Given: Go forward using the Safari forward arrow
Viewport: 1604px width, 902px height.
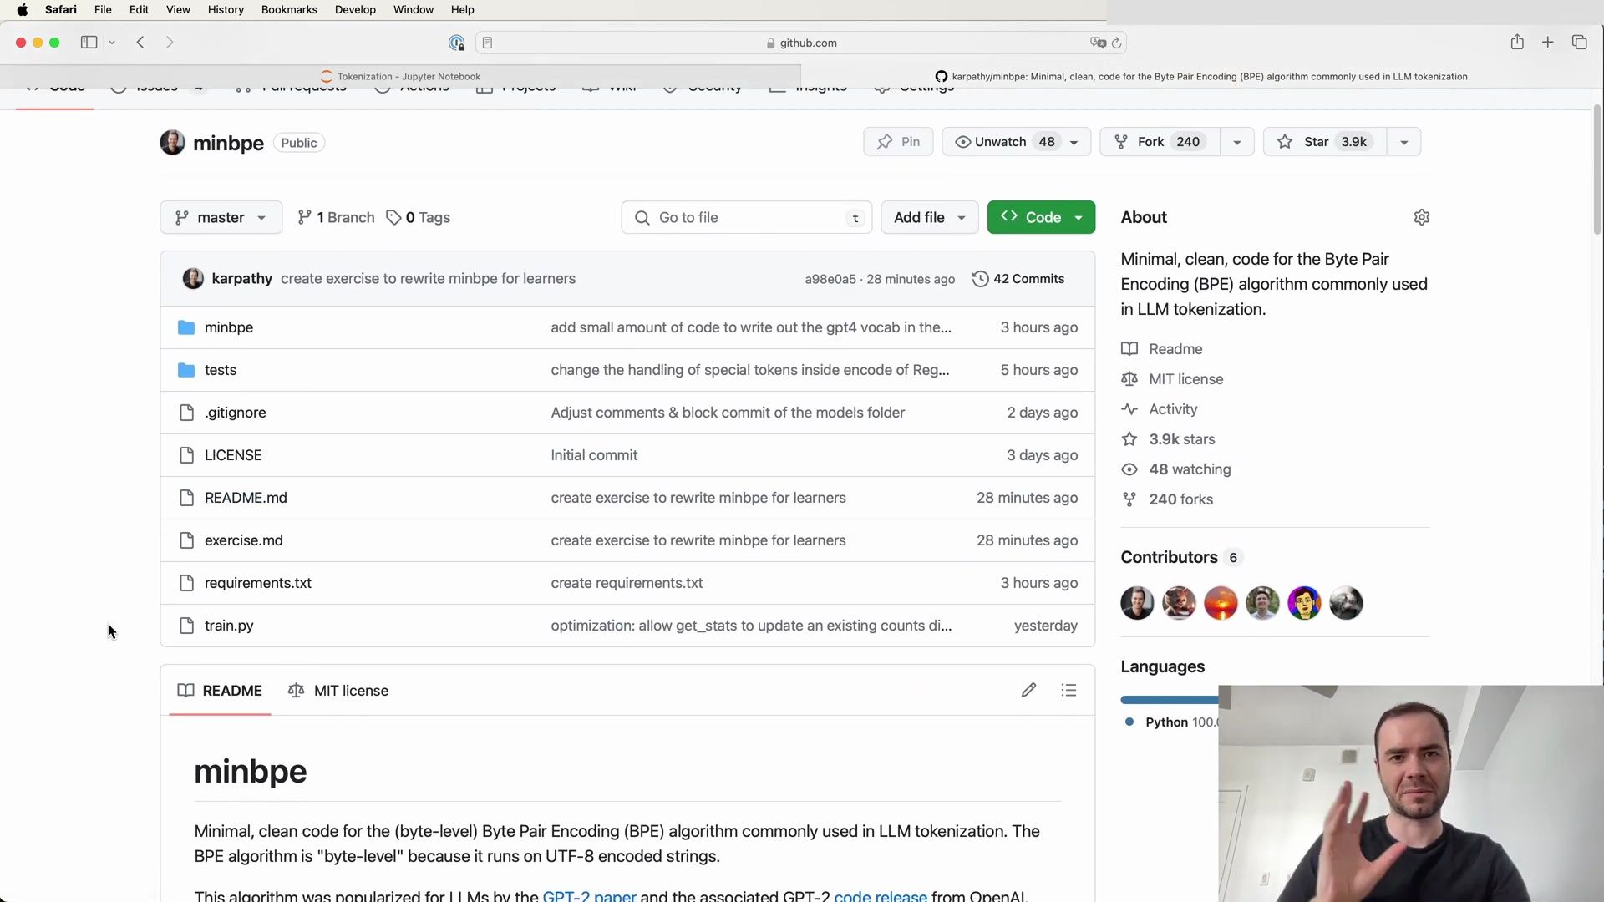Looking at the screenshot, I should coord(170,43).
